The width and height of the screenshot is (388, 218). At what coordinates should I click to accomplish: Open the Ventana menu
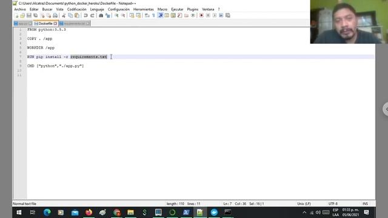(208, 9)
